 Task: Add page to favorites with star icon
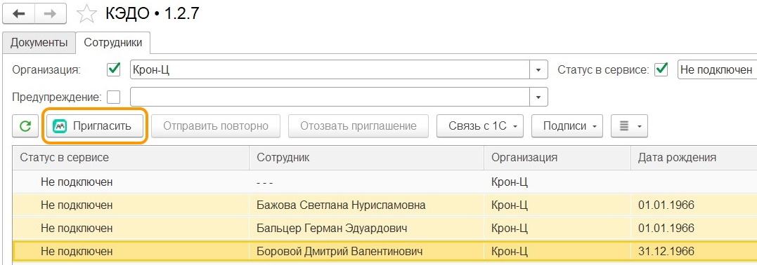[x=86, y=14]
